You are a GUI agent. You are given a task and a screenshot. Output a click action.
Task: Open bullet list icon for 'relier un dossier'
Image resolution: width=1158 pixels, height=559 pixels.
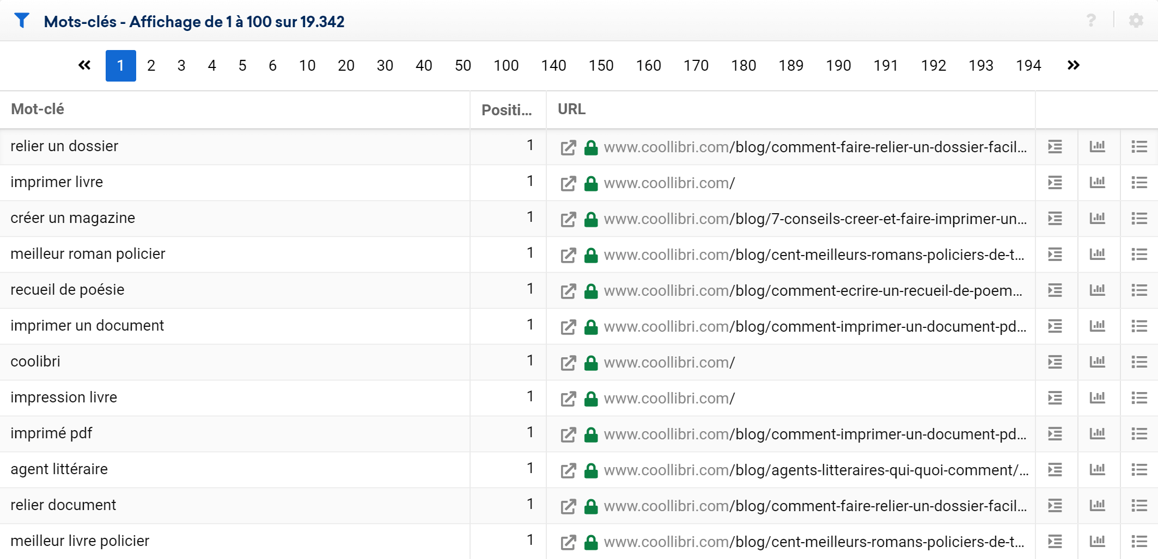pos(1139,147)
